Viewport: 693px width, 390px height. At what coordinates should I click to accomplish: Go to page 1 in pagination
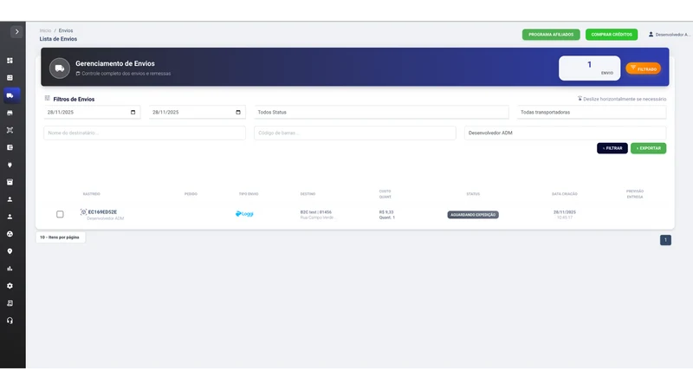[x=665, y=240]
